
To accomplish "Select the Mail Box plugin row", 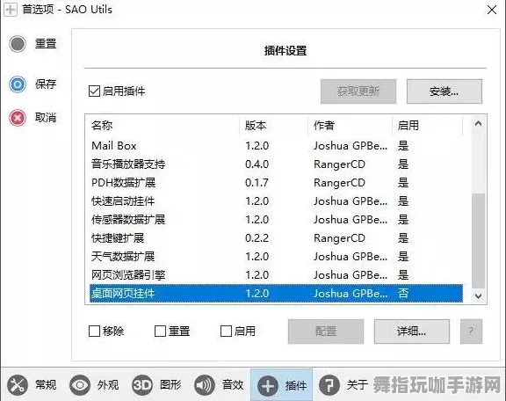I will [x=276, y=146].
